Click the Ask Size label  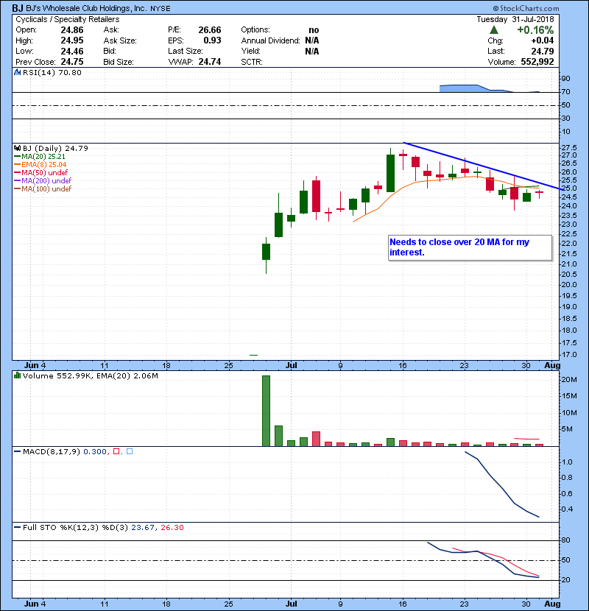click(x=120, y=40)
